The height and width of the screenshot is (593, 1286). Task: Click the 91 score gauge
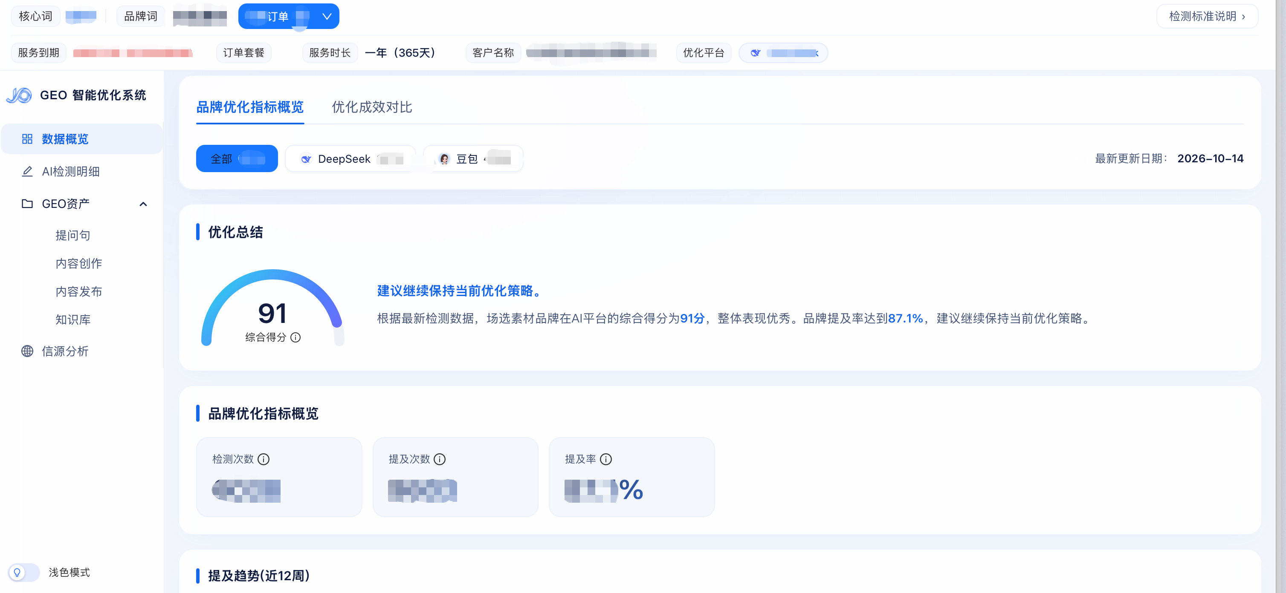(272, 308)
